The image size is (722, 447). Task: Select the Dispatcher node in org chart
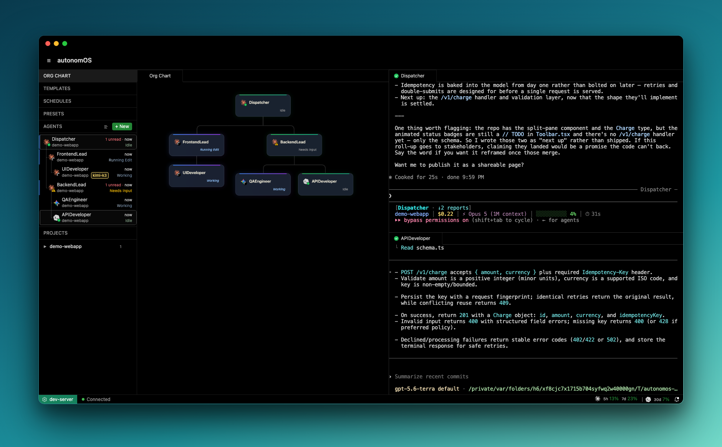[x=263, y=106]
